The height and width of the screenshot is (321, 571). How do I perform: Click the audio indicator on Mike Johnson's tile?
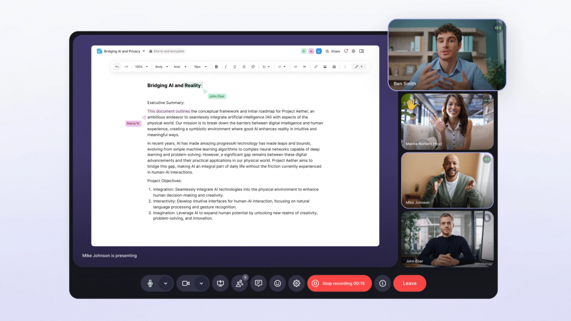coord(487,159)
